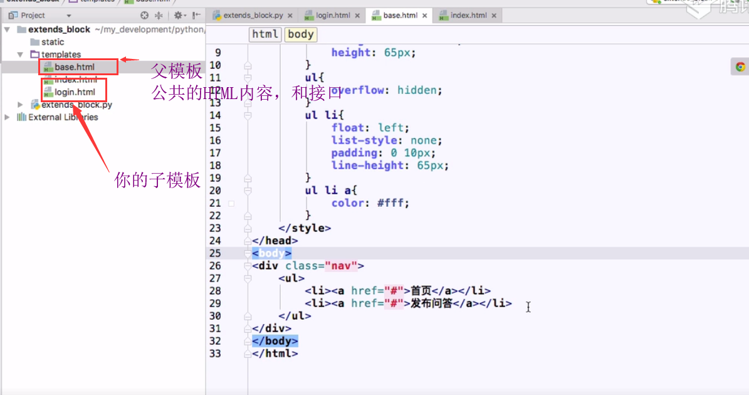Click the 'ul li a{' selector text

click(x=331, y=191)
